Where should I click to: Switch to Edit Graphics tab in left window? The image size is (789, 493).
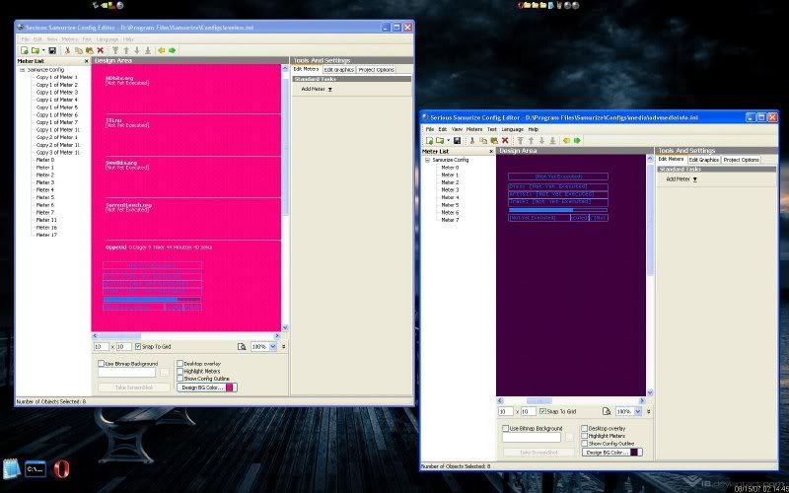338,70
